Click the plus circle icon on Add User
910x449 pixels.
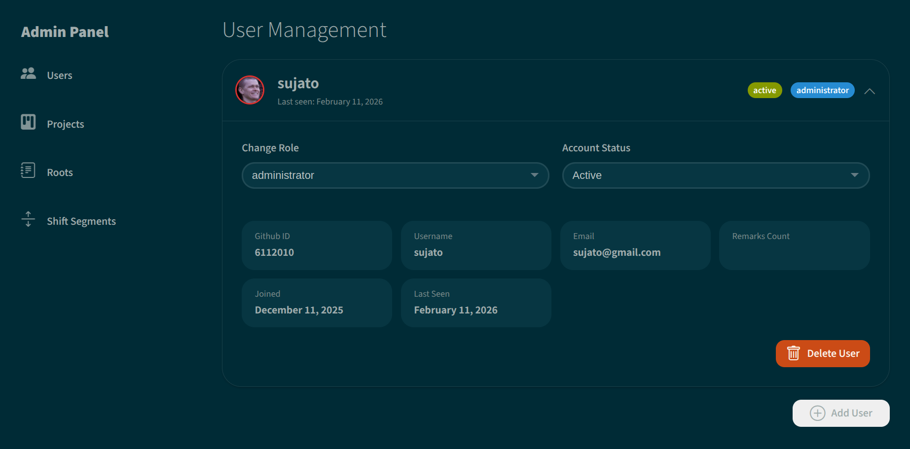pos(817,413)
